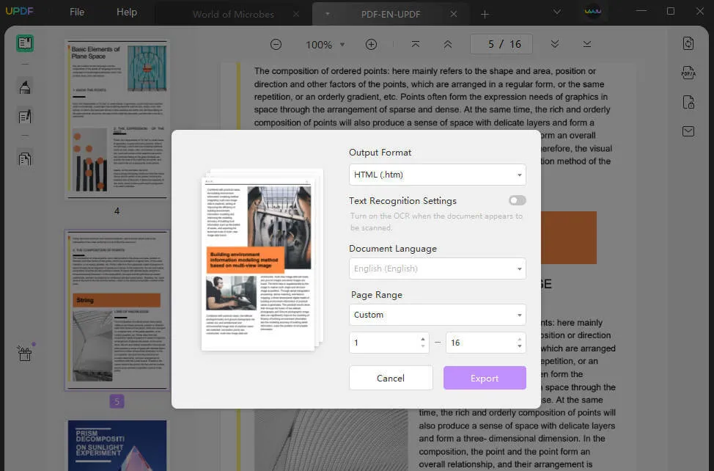Select page 4 thumbnail in sidebar
Image resolution: width=714 pixels, height=471 pixels.
117,118
